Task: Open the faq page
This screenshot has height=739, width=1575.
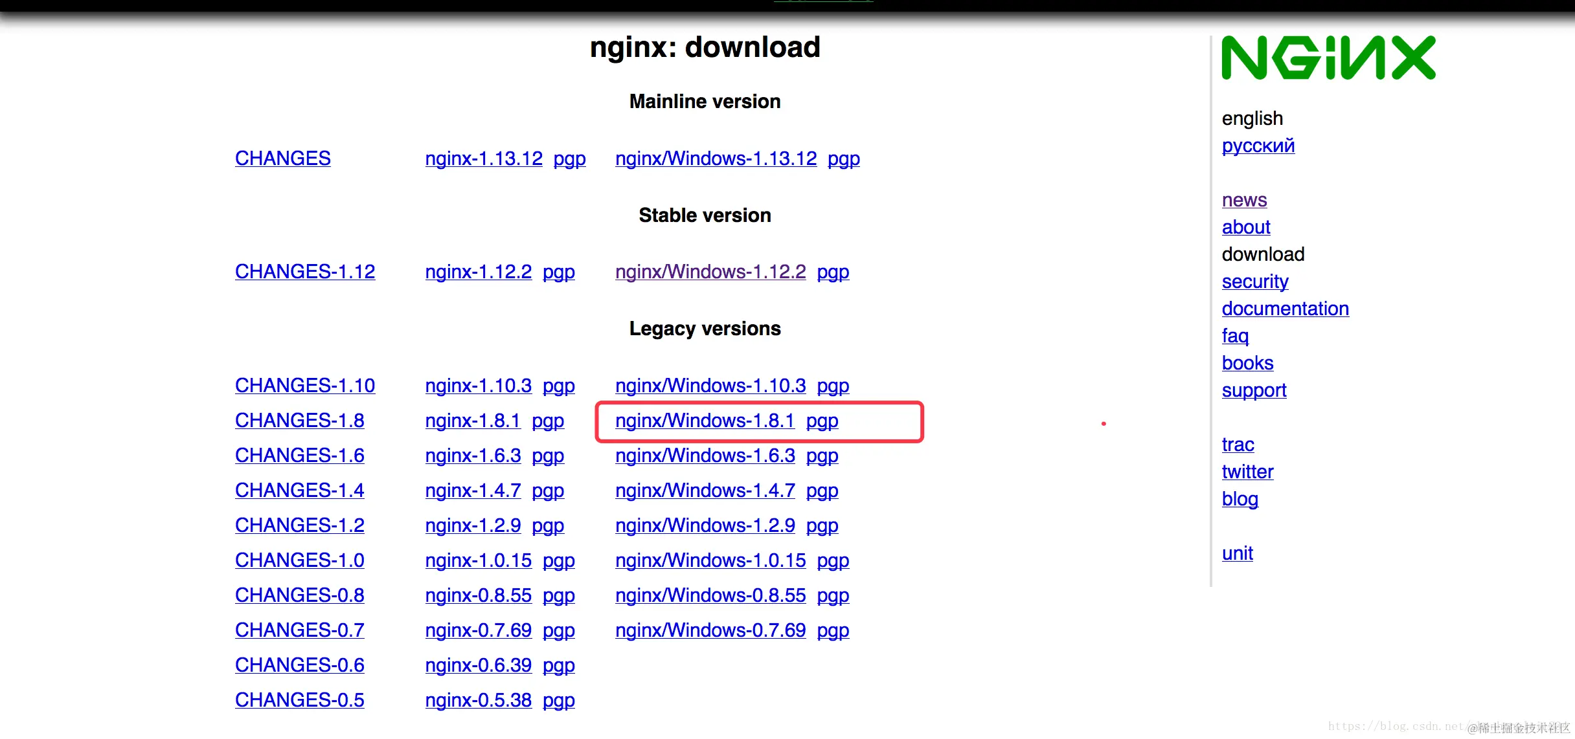Action: [x=1234, y=336]
